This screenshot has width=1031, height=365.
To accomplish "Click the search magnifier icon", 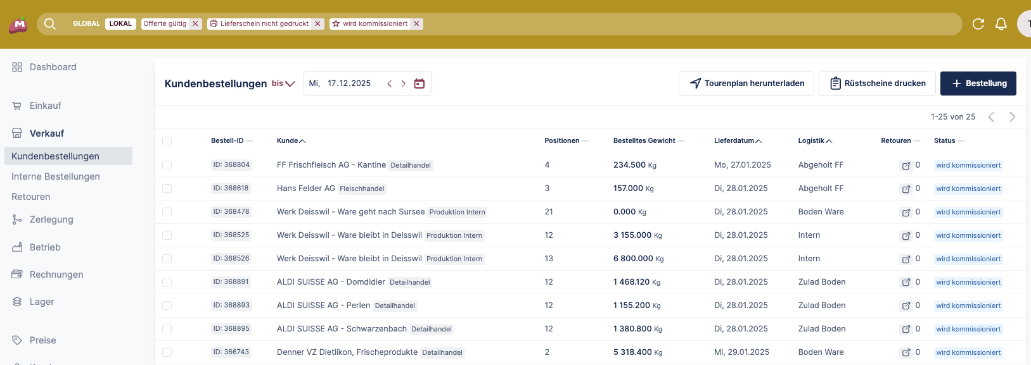I will pos(50,24).
